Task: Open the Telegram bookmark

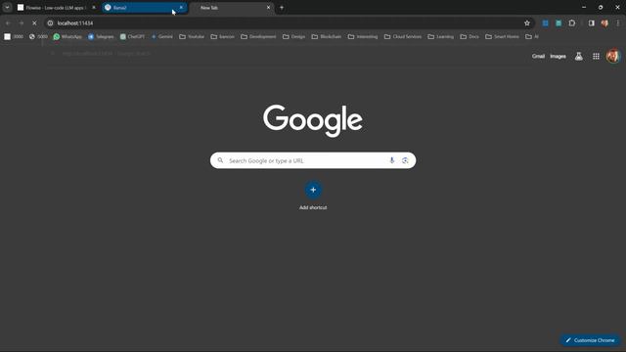Action: point(101,37)
